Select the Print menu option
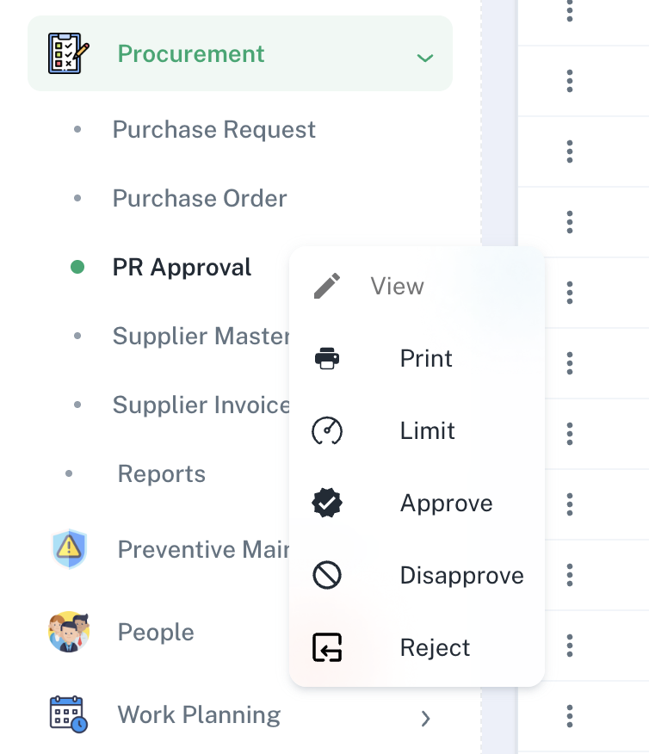This screenshot has width=649, height=754. tap(426, 358)
